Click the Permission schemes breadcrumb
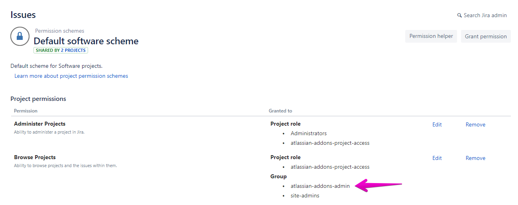 (59, 31)
